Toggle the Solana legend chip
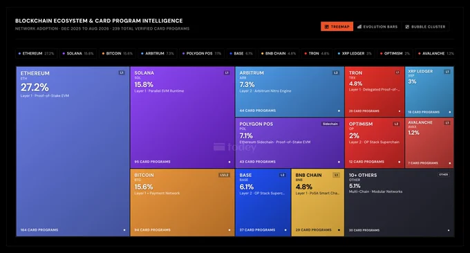The image size is (470, 253). coord(78,53)
